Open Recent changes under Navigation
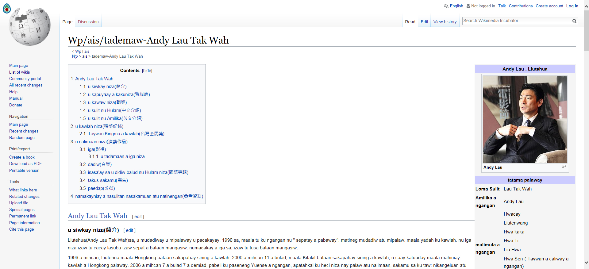 click(24, 131)
